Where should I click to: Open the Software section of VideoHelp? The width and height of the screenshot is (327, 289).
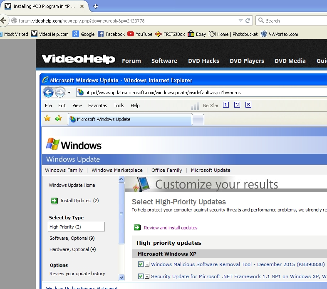[x=164, y=61]
